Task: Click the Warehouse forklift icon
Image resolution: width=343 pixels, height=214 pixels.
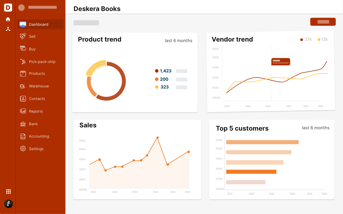Action: click(23, 86)
